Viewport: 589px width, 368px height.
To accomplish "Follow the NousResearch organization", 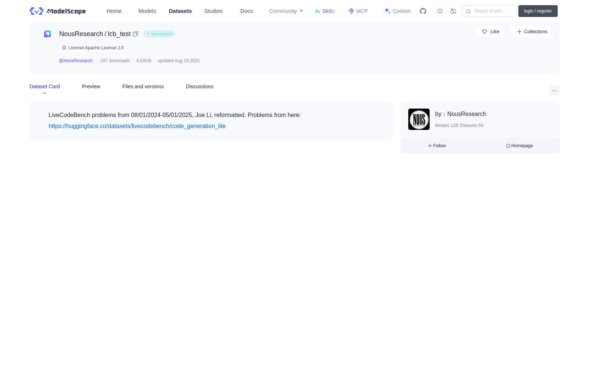I will [x=437, y=146].
